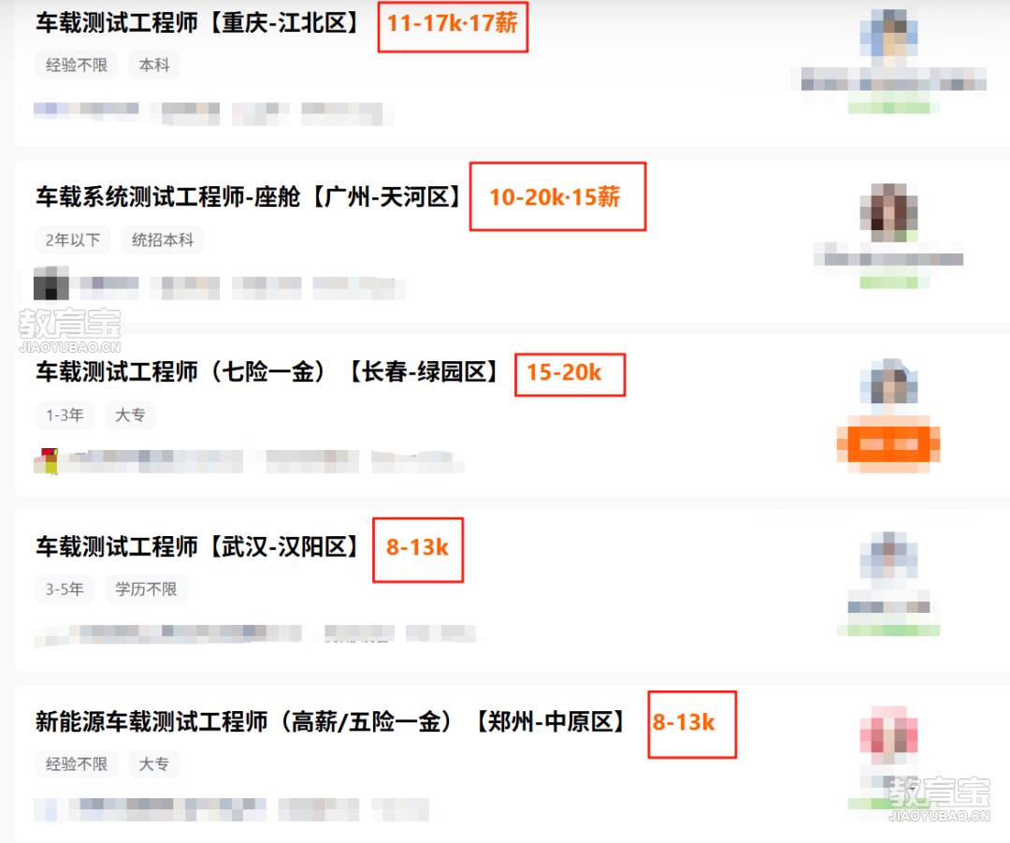The width and height of the screenshot is (1010, 843).
Task: Click the 2年以下 experience tag
Action: click(x=73, y=240)
